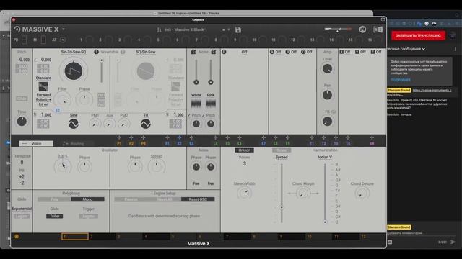
Task: Click the AT aftertouch circle icon
Action: tap(63, 40)
